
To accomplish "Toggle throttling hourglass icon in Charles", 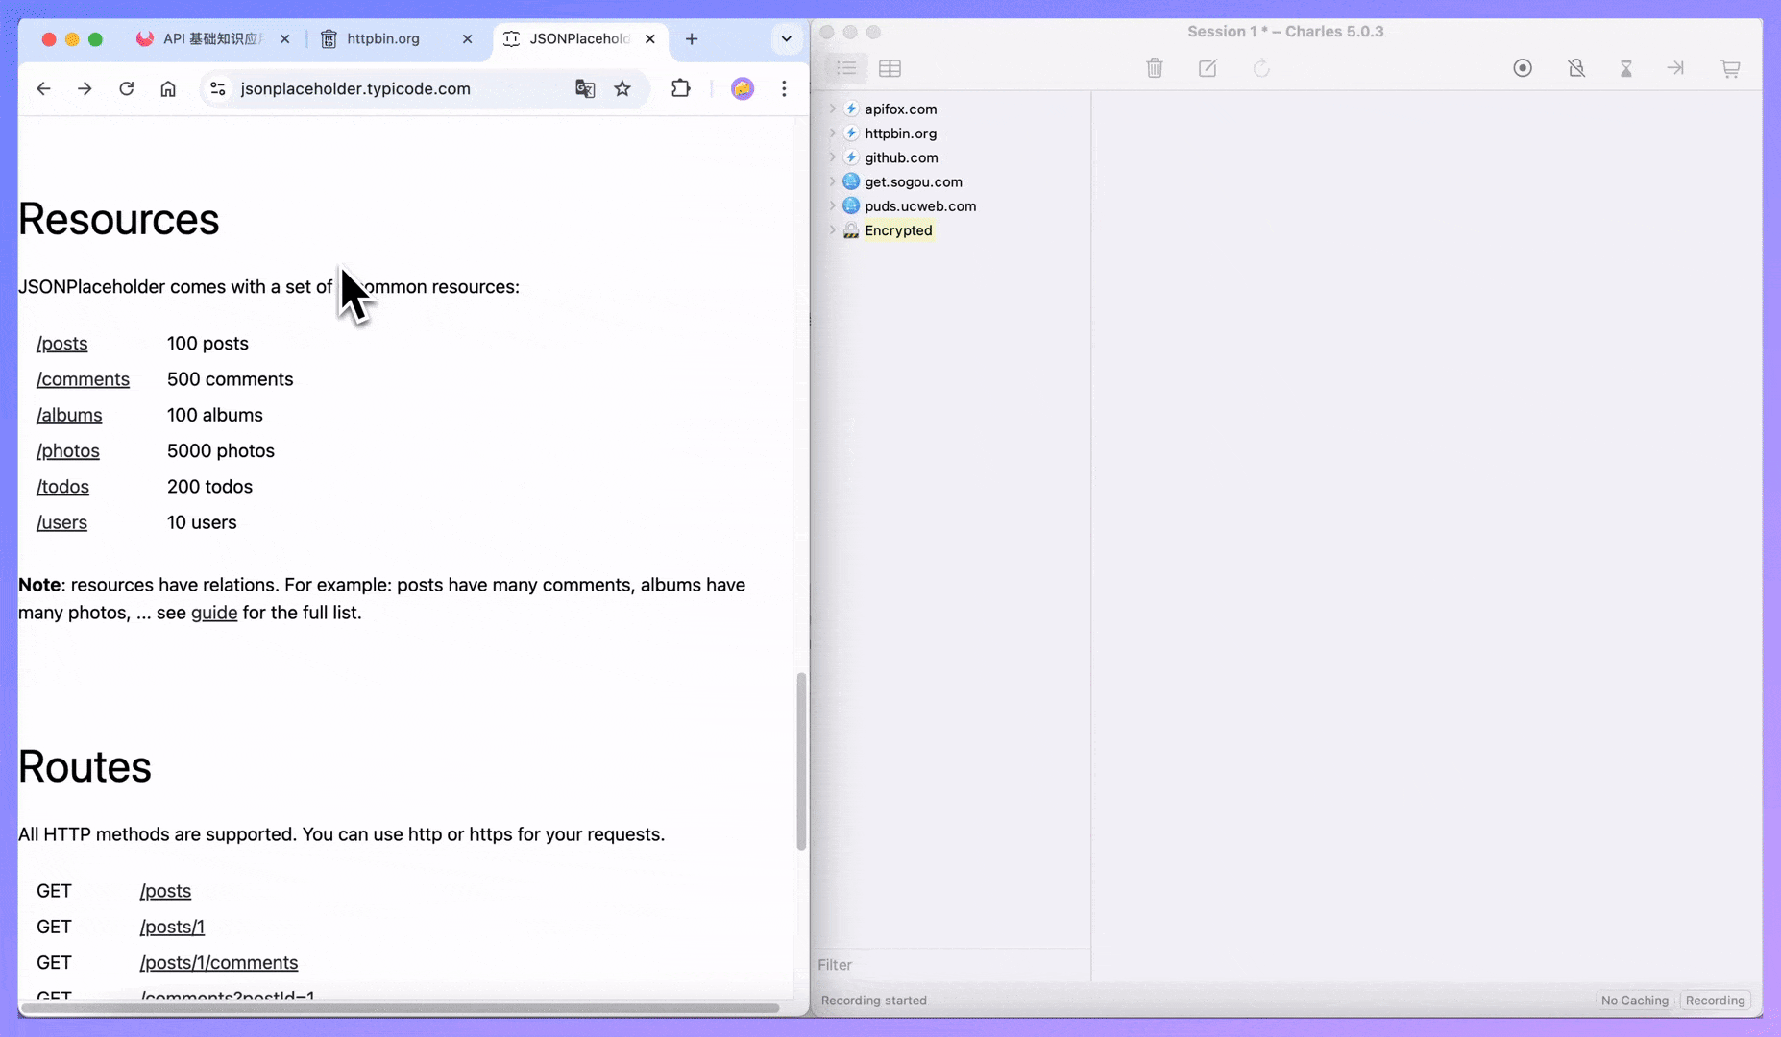I will point(1626,68).
